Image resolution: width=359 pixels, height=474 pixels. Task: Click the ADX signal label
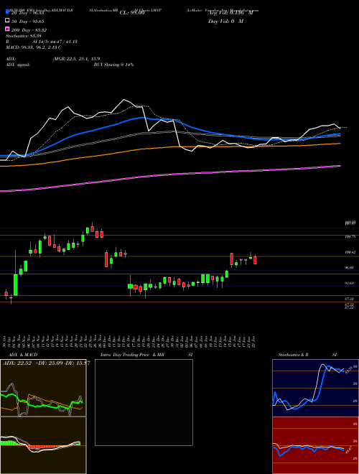tap(18, 65)
